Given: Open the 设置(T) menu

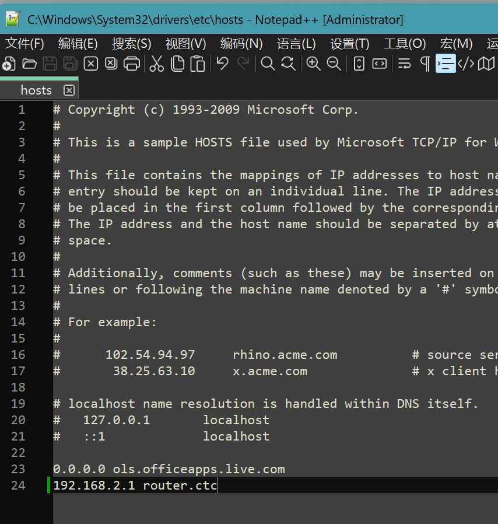Looking at the screenshot, I should pos(349,44).
